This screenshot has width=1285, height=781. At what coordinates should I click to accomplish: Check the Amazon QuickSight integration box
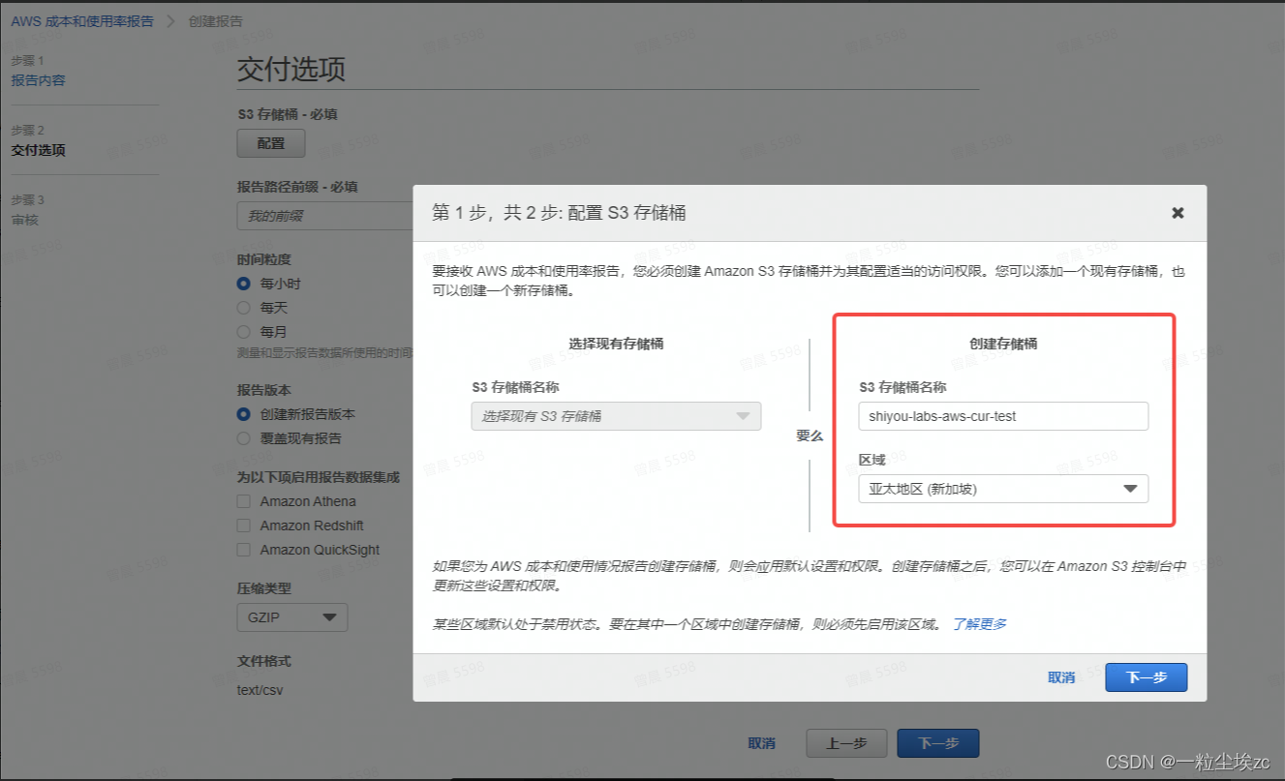click(245, 551)
